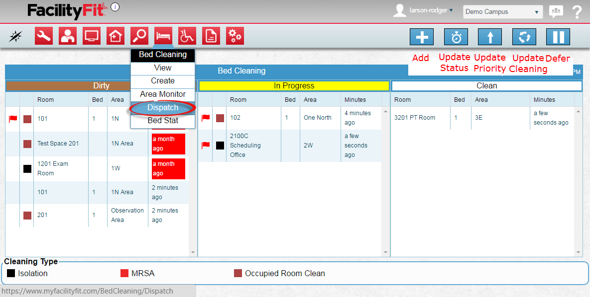The image size is (590, 297).
Task: Click the black Isolation legend swatch
Action: pyautogui.click(x=11, y=273)
